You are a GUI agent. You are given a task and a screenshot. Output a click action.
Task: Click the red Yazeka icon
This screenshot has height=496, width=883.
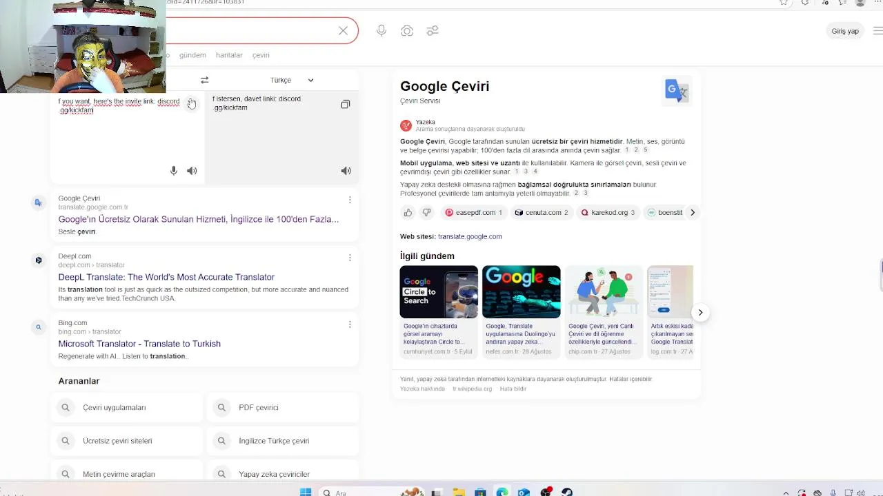coord(406,125)
